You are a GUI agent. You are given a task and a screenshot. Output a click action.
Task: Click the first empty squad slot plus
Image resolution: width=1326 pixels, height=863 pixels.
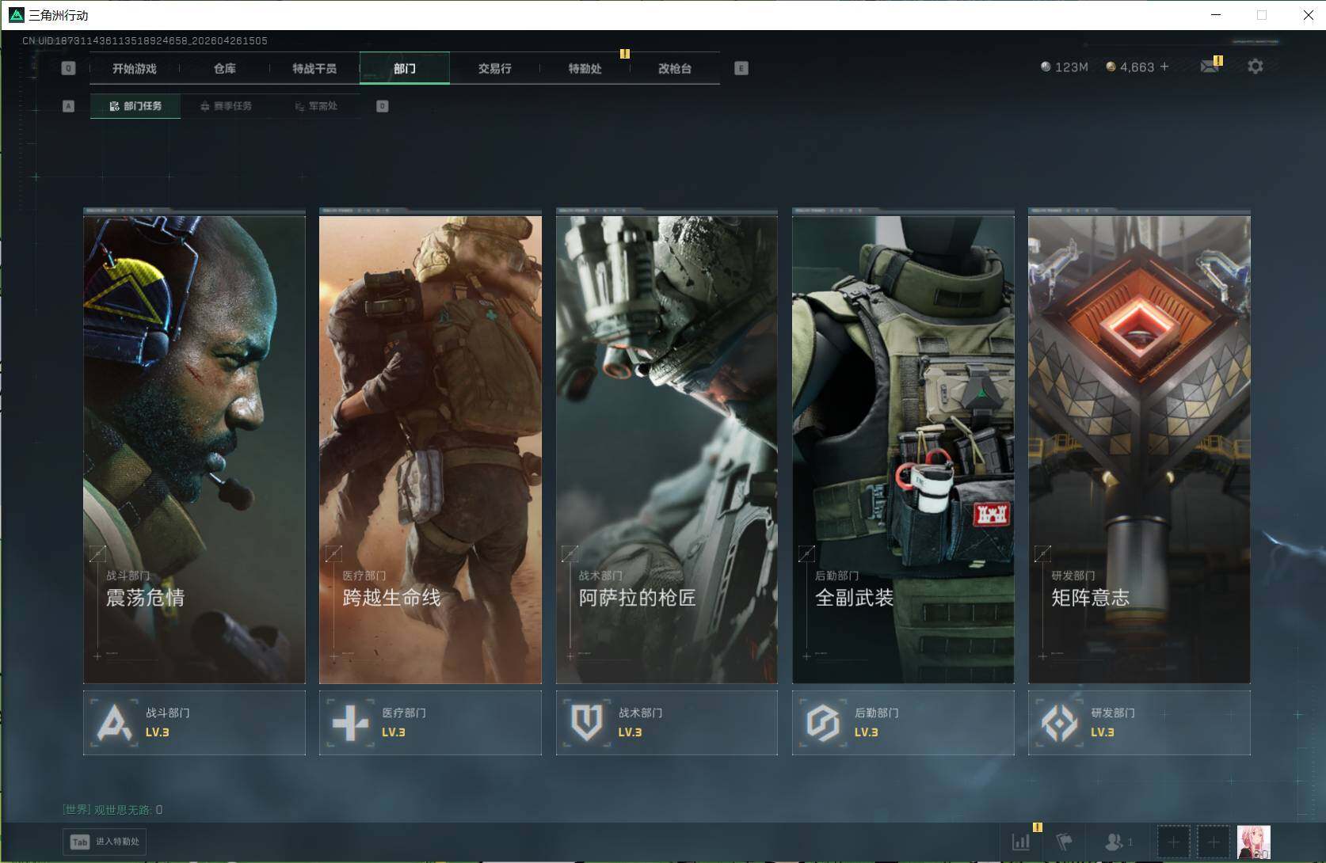1174,842
